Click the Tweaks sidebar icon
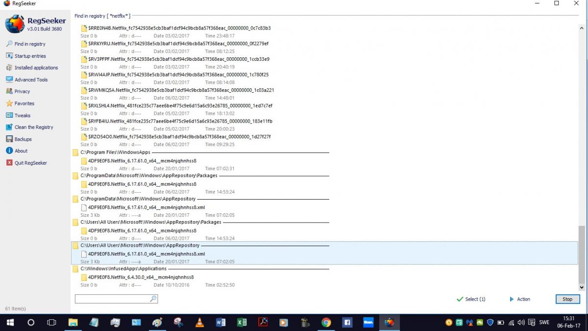 click(x=9, y=115)
